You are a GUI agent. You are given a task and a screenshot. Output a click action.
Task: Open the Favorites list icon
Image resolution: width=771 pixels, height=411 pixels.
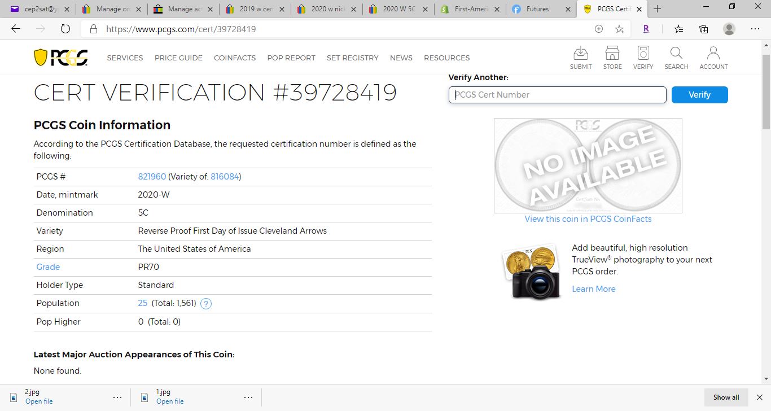(x=678, y=29)
